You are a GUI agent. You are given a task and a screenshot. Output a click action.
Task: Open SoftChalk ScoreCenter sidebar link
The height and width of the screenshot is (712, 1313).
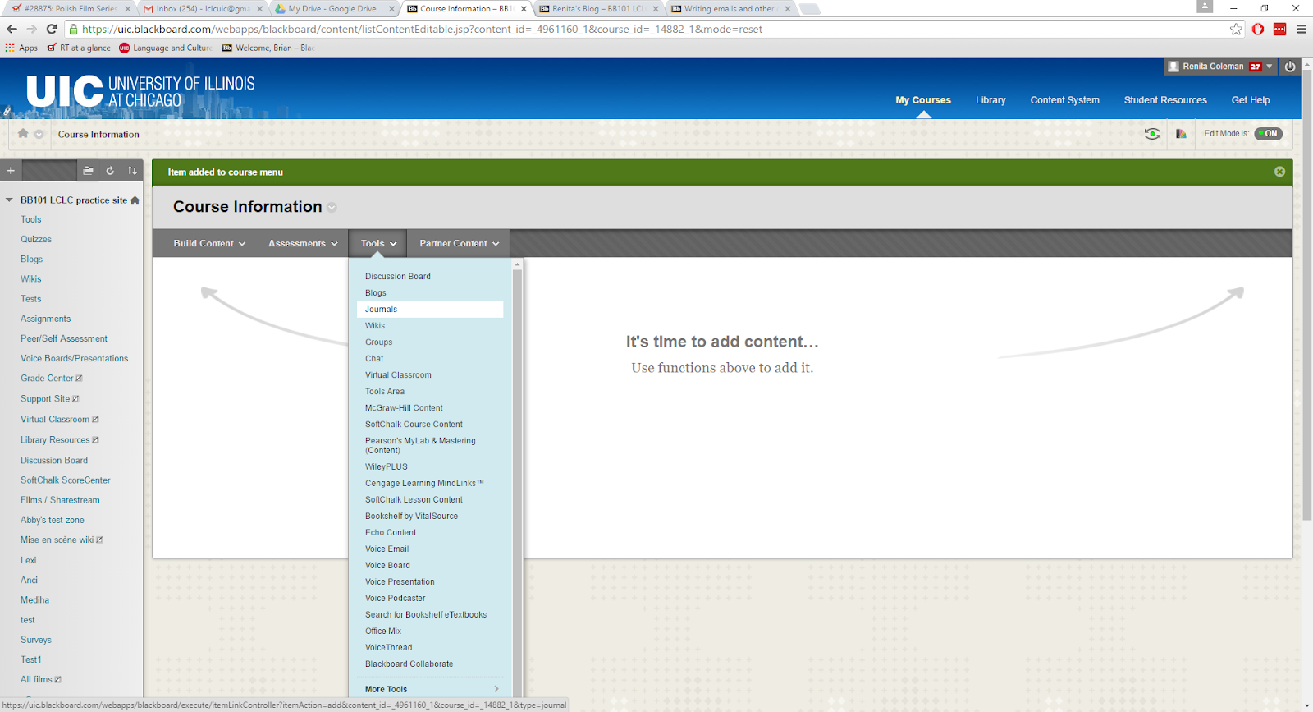point(66,480)
